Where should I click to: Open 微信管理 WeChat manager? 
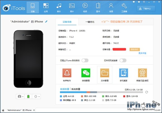coord(86,75)
